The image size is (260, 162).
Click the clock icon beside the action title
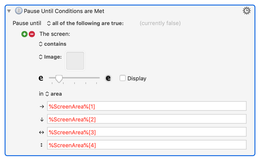[19, 11]
